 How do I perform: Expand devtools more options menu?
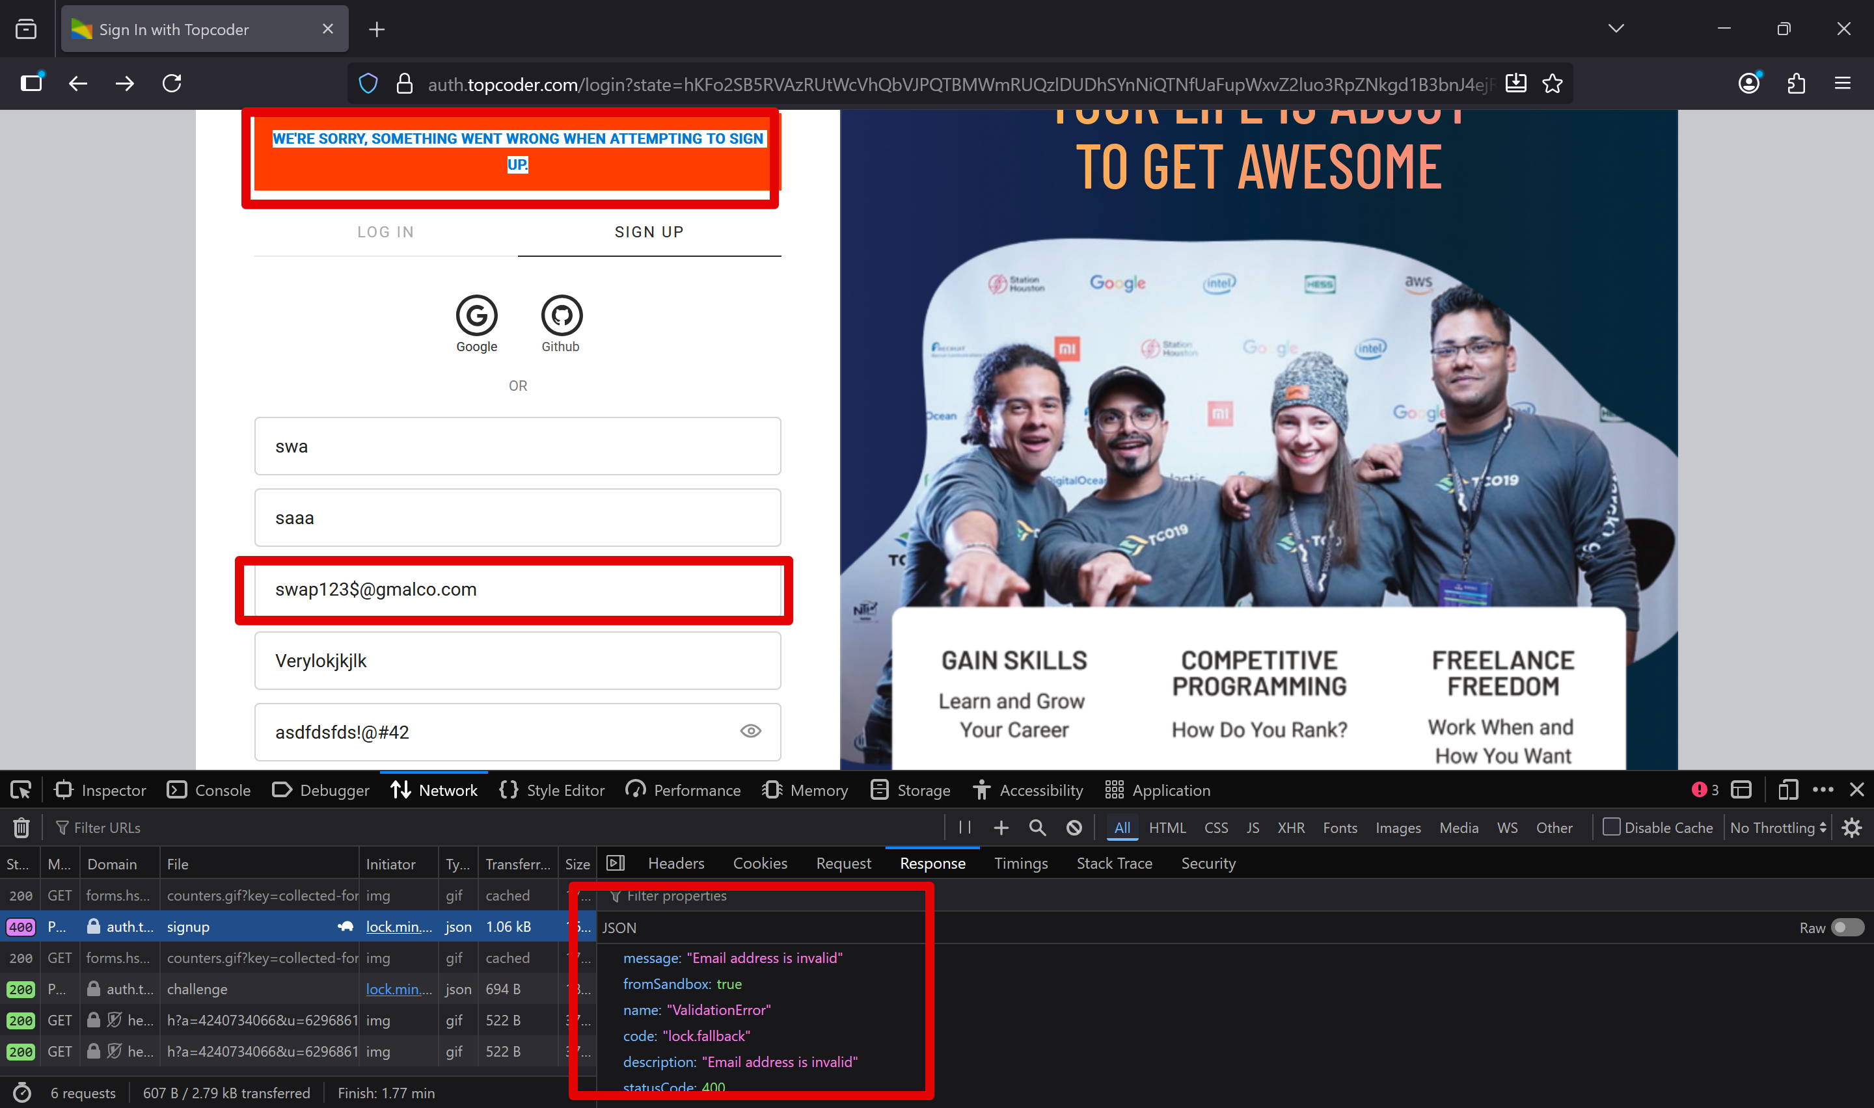(x=1823, y=790)
